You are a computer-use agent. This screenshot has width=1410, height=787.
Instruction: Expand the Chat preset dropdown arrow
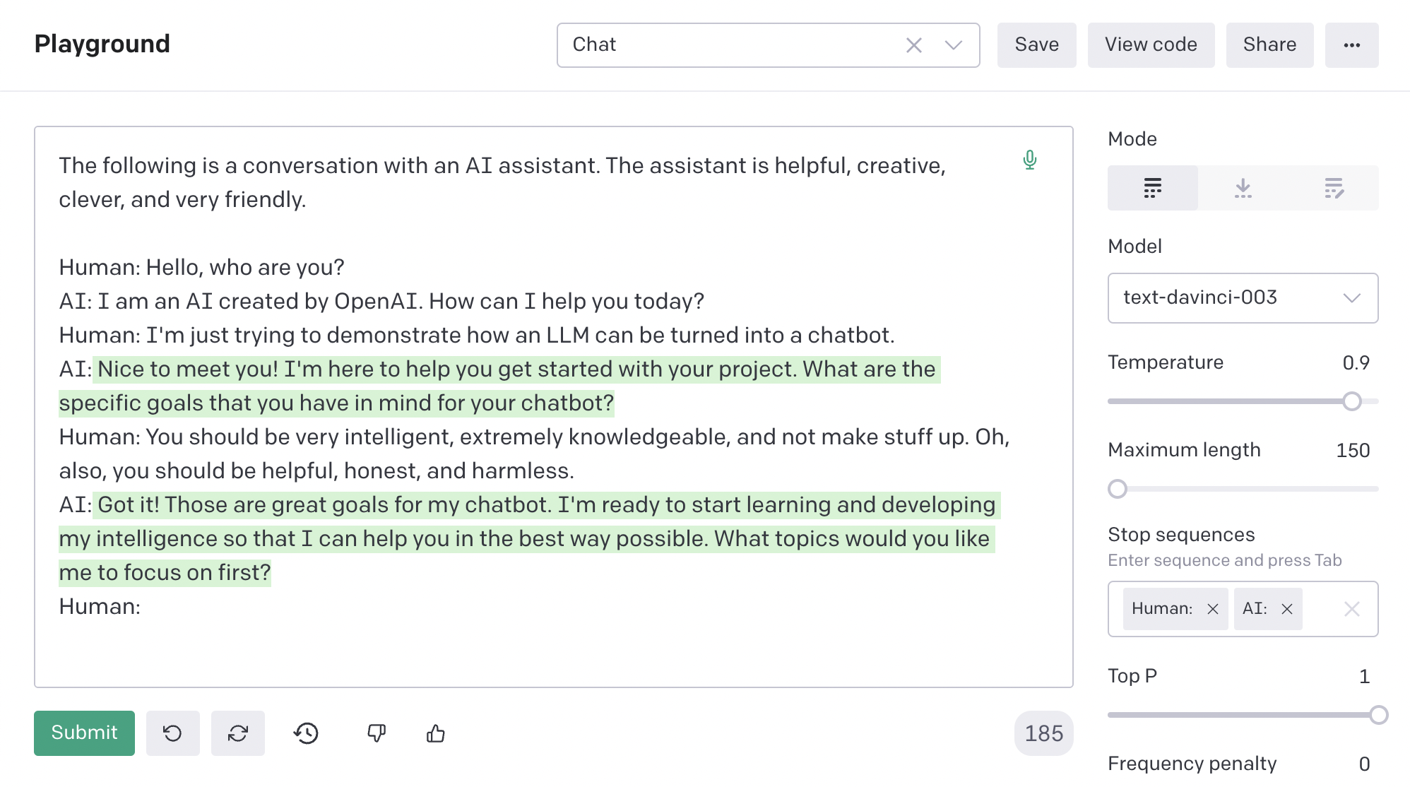[x=953, y=45]
